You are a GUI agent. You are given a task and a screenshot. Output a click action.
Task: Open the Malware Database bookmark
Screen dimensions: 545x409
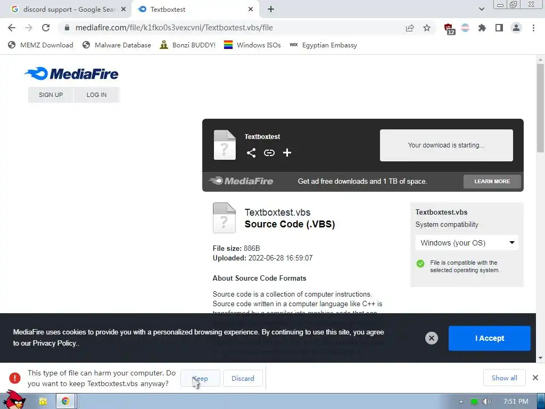(117, 45)
